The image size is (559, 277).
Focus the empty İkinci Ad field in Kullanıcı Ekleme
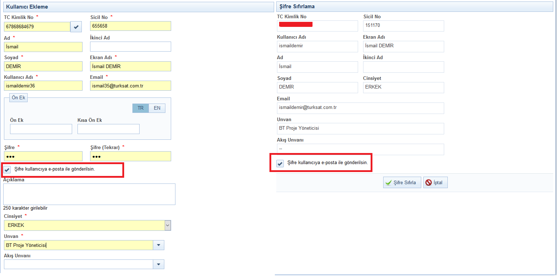point(130,47)
